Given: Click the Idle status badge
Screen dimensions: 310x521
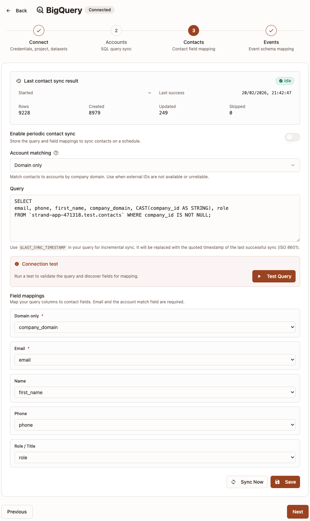Looking at the screenshot, I should pos(285,81).
